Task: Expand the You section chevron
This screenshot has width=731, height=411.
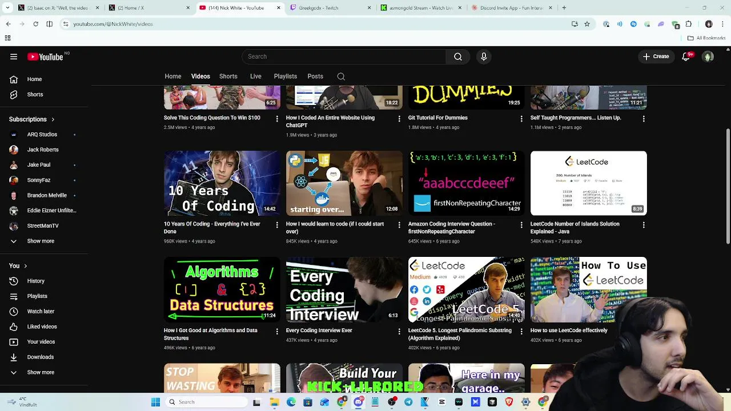Action: (25, 266)
